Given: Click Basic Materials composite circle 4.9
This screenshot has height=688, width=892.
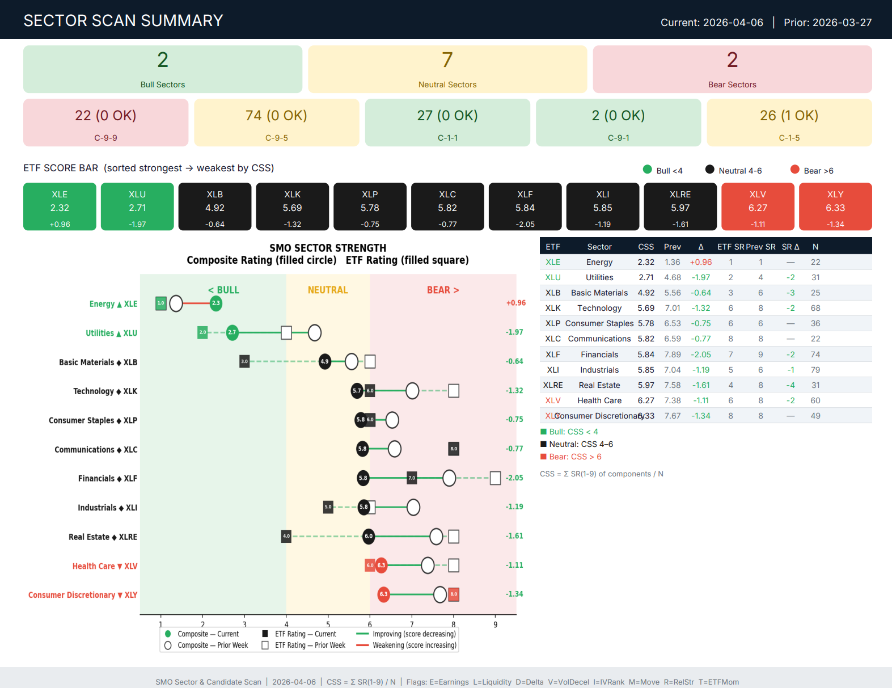Looking at the screenshot, I should 324,361.
